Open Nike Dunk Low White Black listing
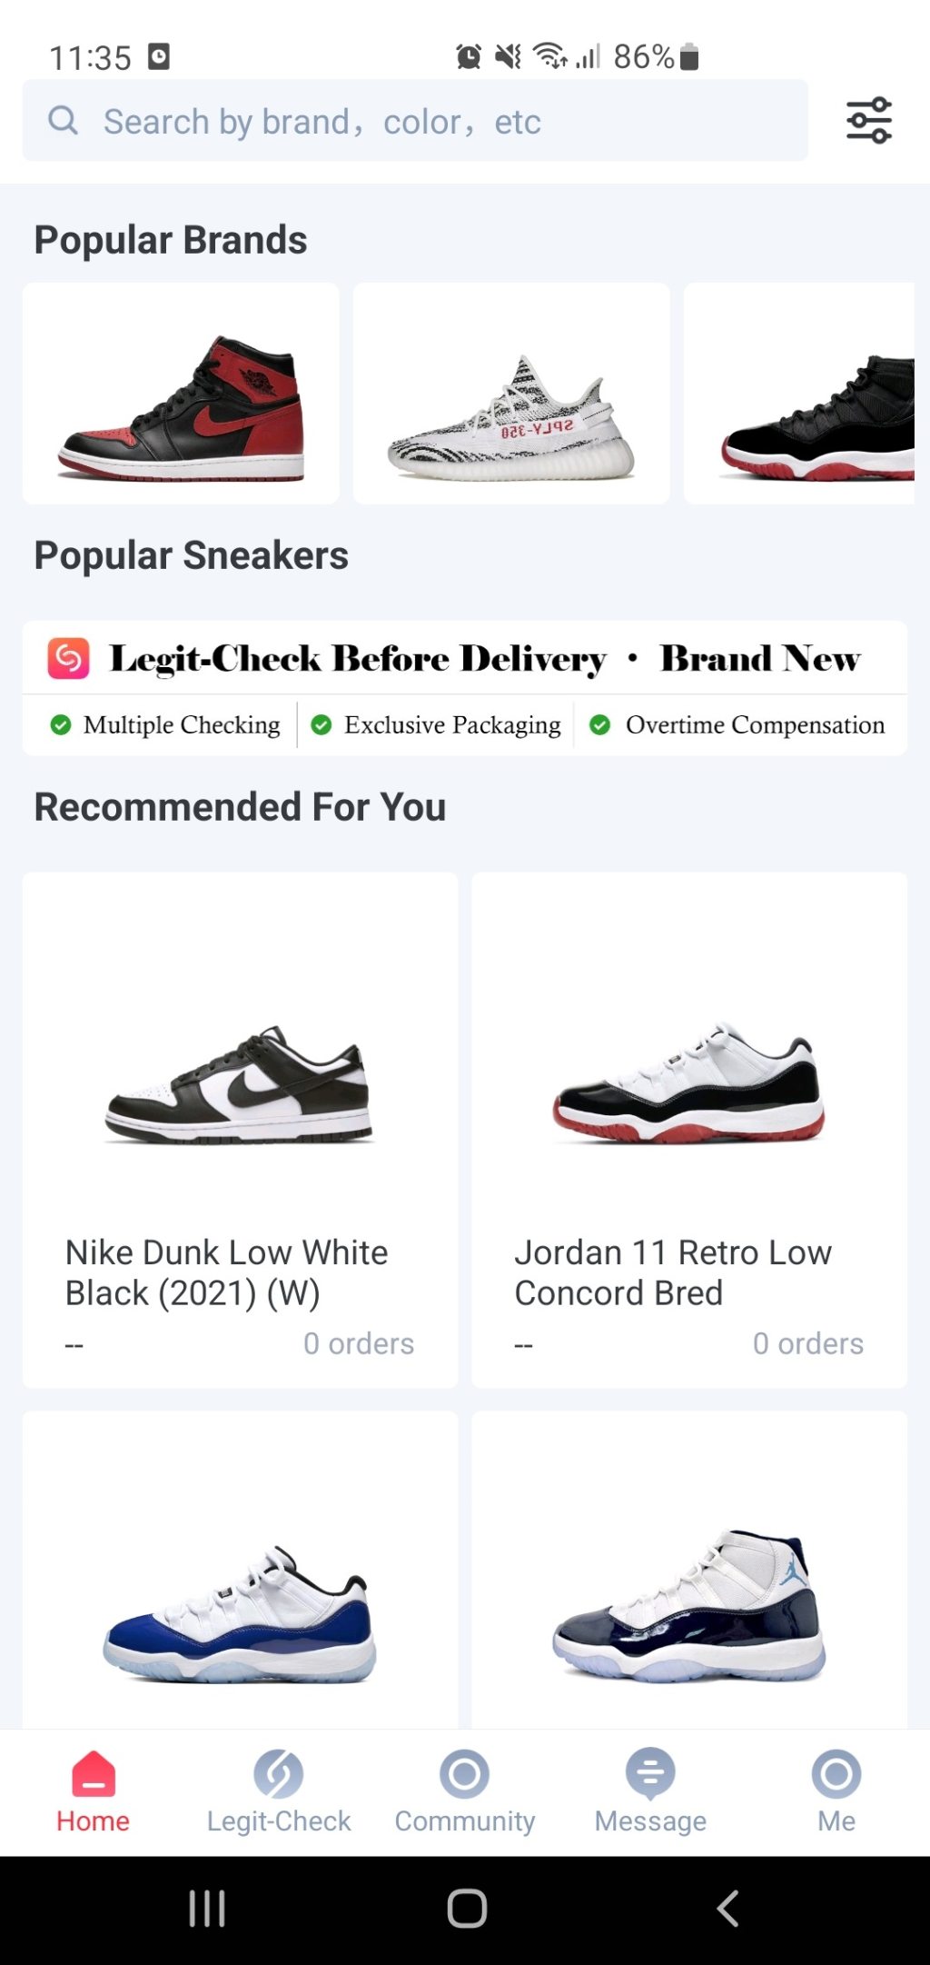The image size is (930, 1965). click(x=240, y=1129)
